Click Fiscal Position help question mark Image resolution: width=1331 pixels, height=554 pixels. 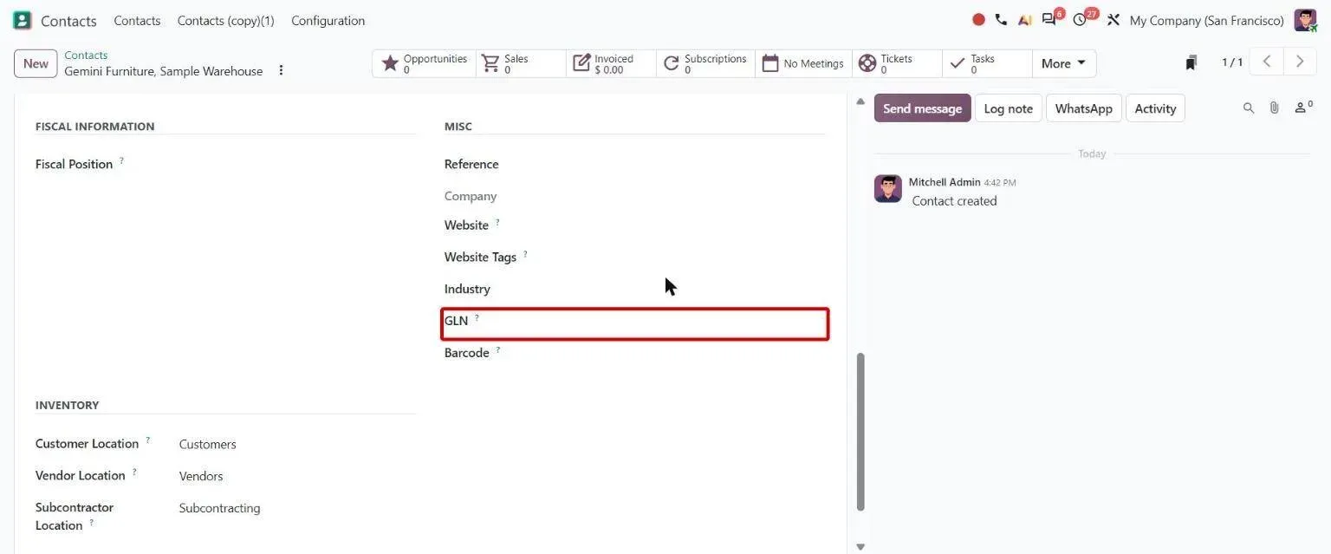pos(121,160)
